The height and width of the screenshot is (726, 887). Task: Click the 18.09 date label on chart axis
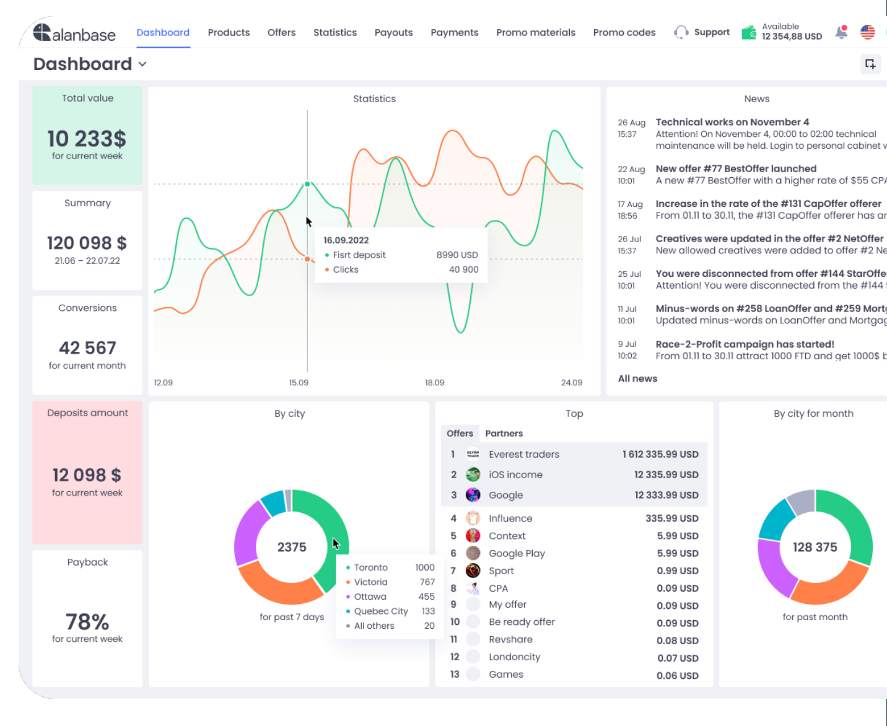point(434,383)
